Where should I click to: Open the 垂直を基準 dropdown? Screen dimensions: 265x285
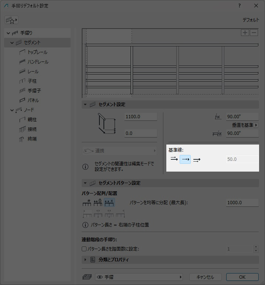coord(245,125)
